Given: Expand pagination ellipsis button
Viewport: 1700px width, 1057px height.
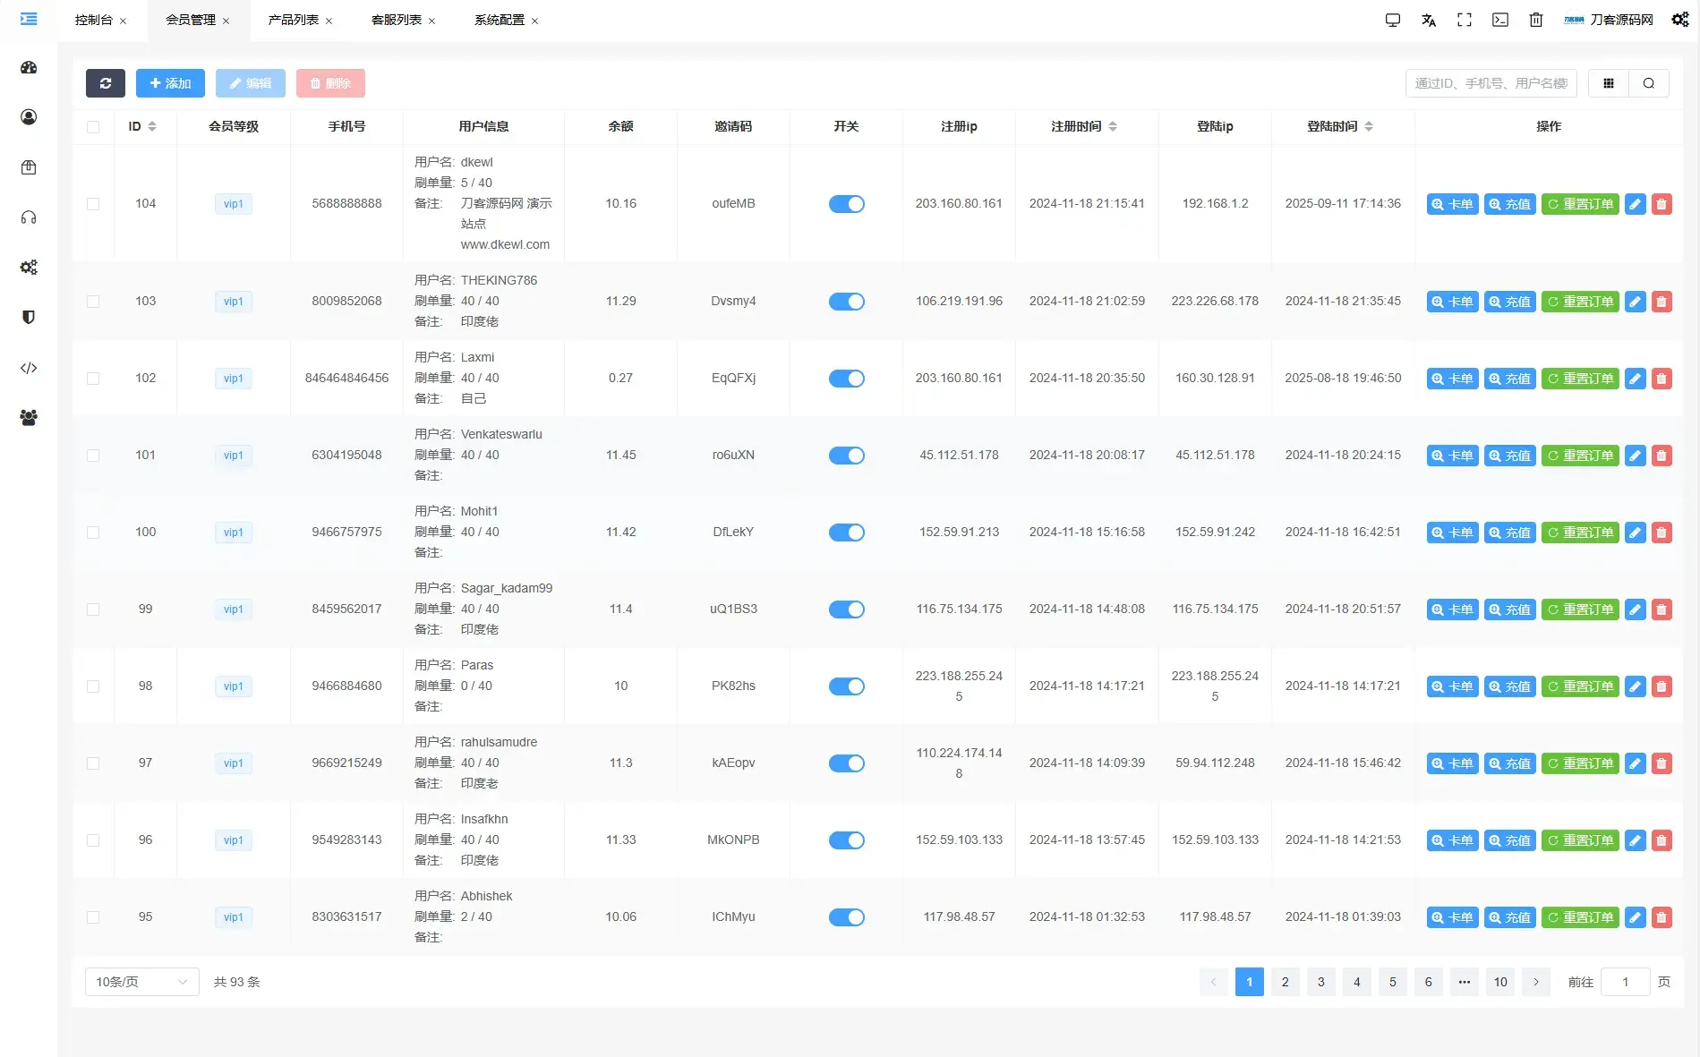Looking at the screenshot, I should pyautogui.click(x=1465, y=982).
